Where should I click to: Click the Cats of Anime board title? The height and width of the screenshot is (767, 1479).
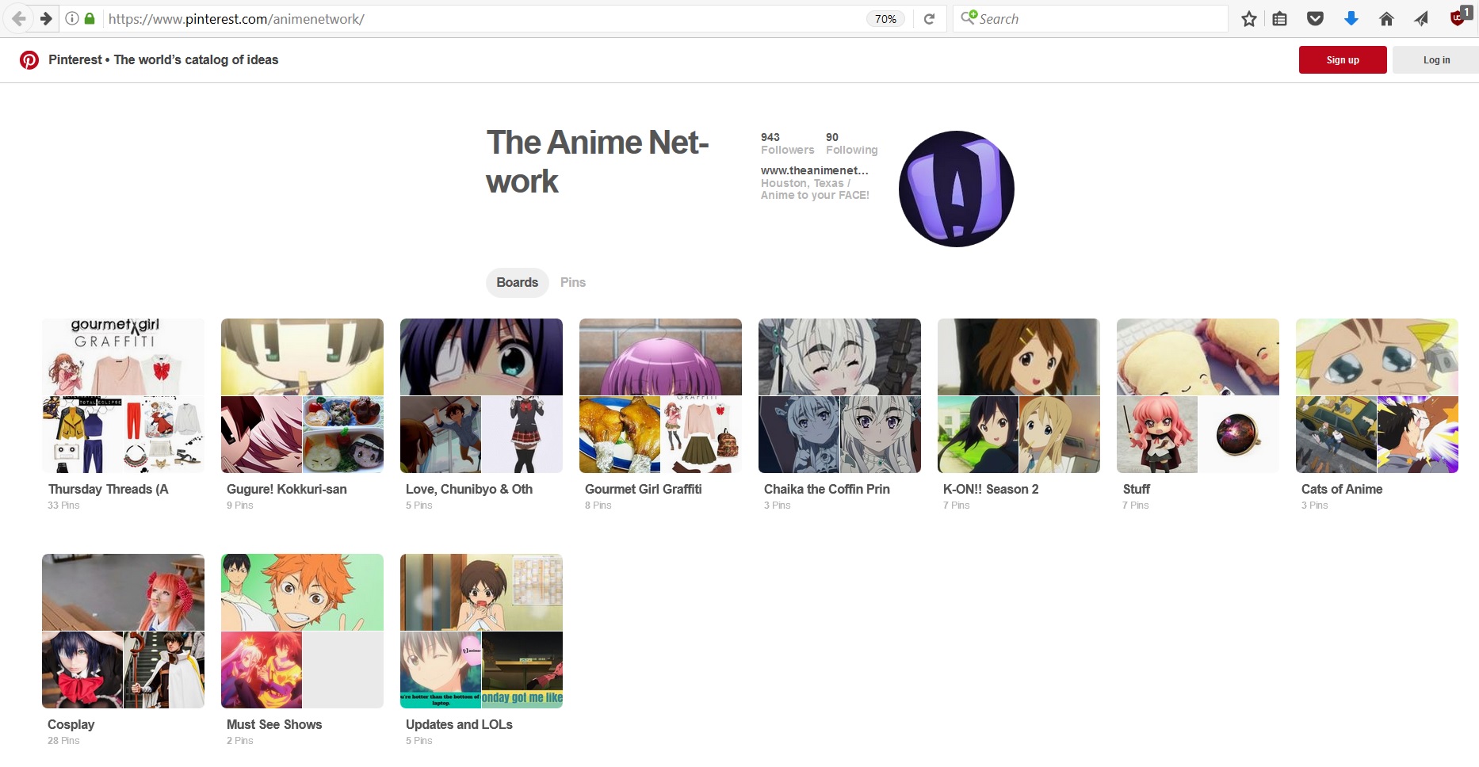(x=1342, y=490)
